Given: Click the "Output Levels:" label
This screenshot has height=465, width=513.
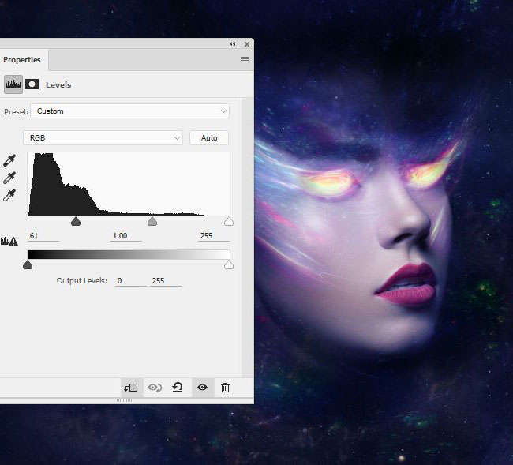Looking at the screenshot, I should coord(82,281).
